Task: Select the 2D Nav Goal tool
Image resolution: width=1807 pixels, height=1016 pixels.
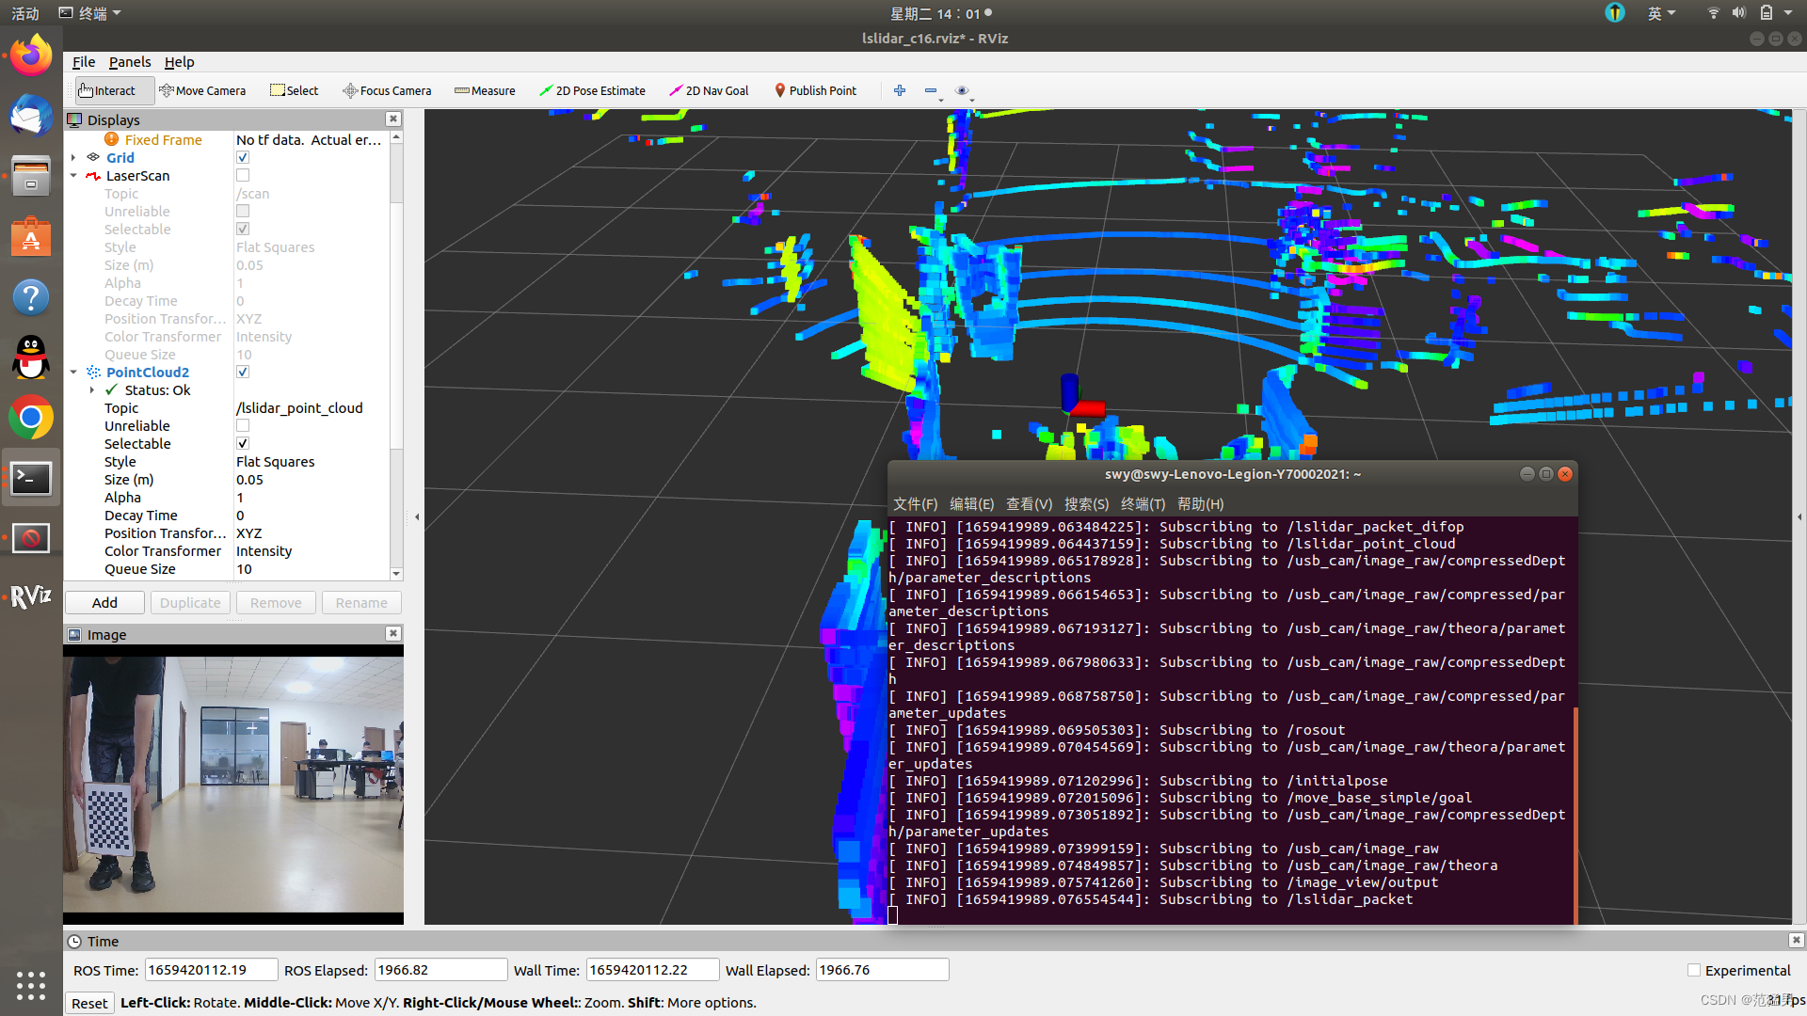Action: [x=709, y=90]
